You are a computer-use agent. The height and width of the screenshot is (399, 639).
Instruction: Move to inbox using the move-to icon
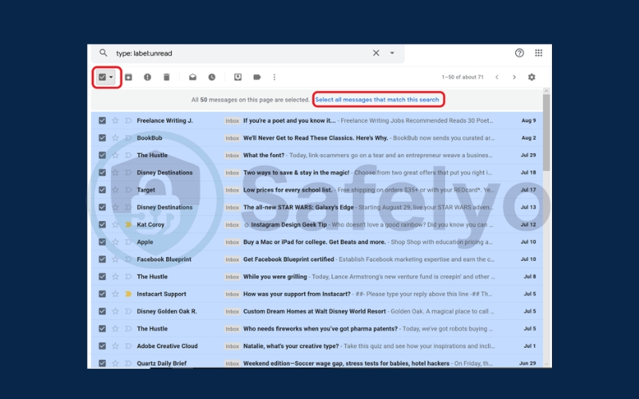point(238,77)
